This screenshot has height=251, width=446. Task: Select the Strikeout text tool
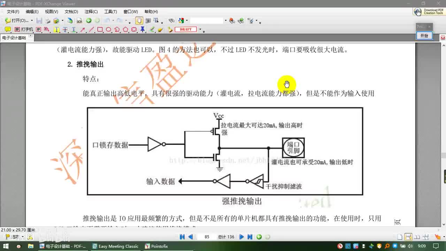click(65, 30)
